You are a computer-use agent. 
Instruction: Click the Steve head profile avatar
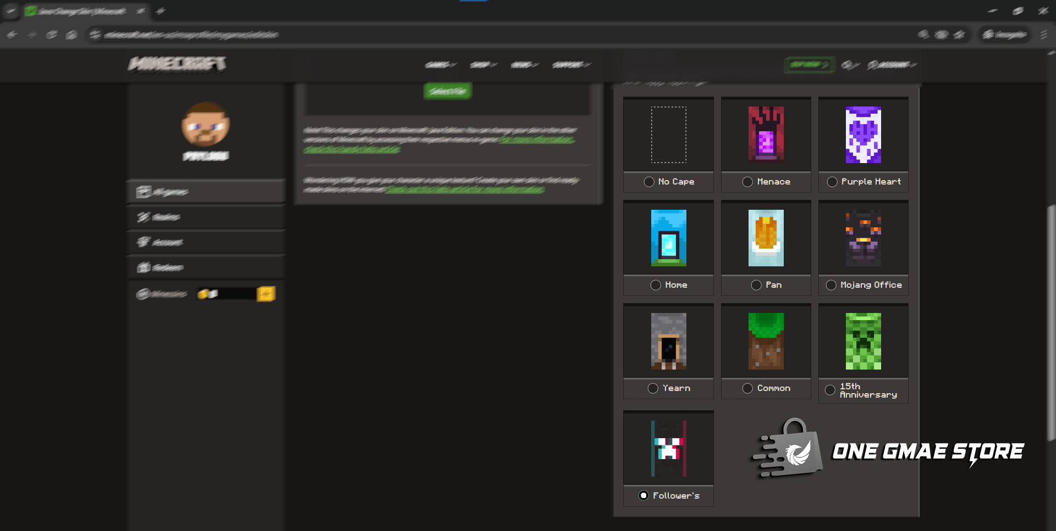205,124
